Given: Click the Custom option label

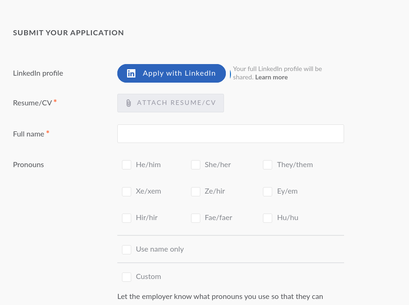Looking at the screenshot, I should 148,277.
